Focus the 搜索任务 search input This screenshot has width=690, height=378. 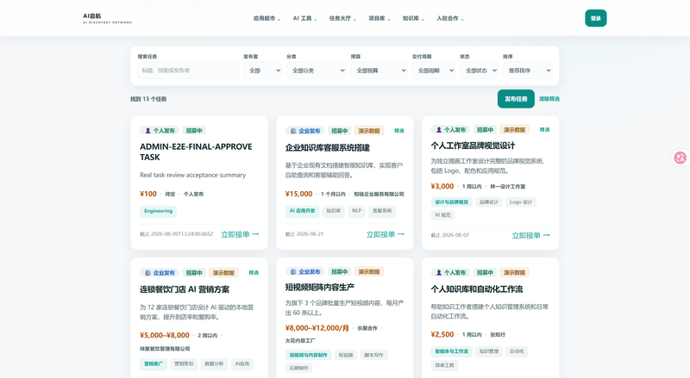click(188, 71)
